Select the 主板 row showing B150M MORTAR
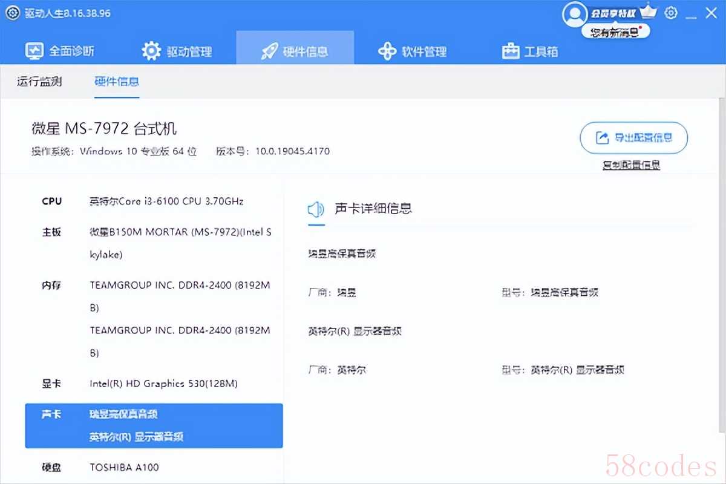Screen dimensions: 726x484 154,243
